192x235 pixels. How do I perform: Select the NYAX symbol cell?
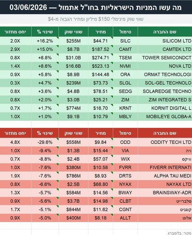click(x=125, y=184)
